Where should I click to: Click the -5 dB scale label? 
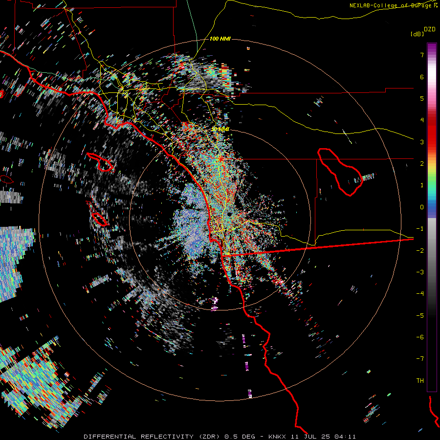click(420, 316)
